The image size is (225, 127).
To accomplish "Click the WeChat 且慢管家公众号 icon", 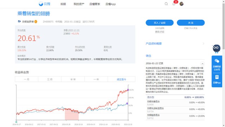I will (x=217, y=65).
